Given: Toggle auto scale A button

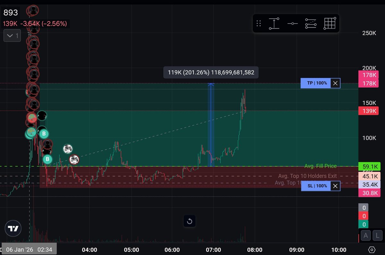Looking at the screenshot, I should tap(365, 236).
